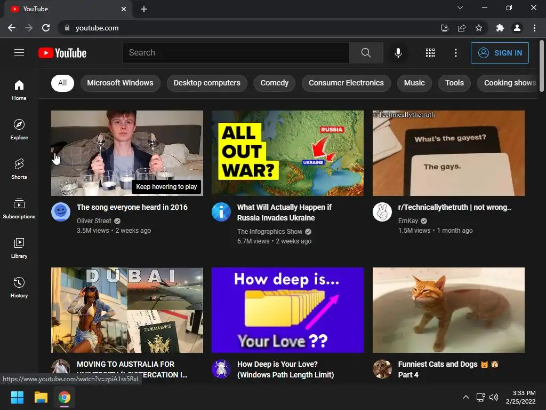Open Funniest Cats and Dogs Part 4 title
Viewport: 546px width, 410px height.
(448, 369)
